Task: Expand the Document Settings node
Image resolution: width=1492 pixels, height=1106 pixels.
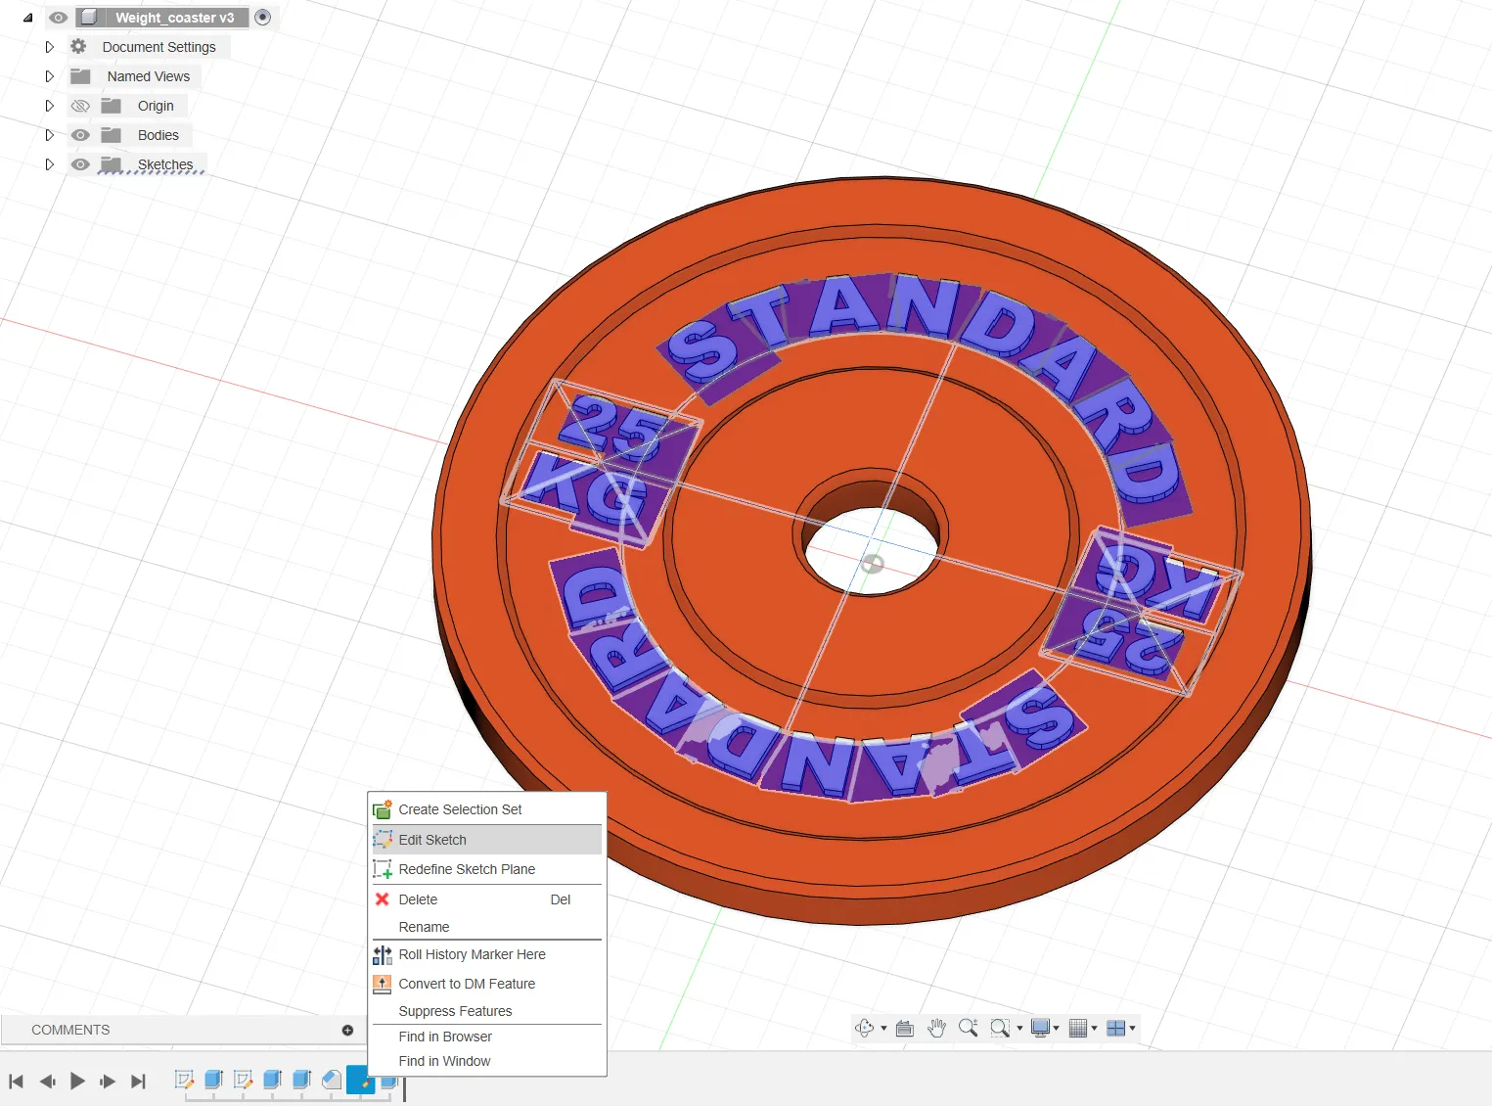Action: click(49, 47)
